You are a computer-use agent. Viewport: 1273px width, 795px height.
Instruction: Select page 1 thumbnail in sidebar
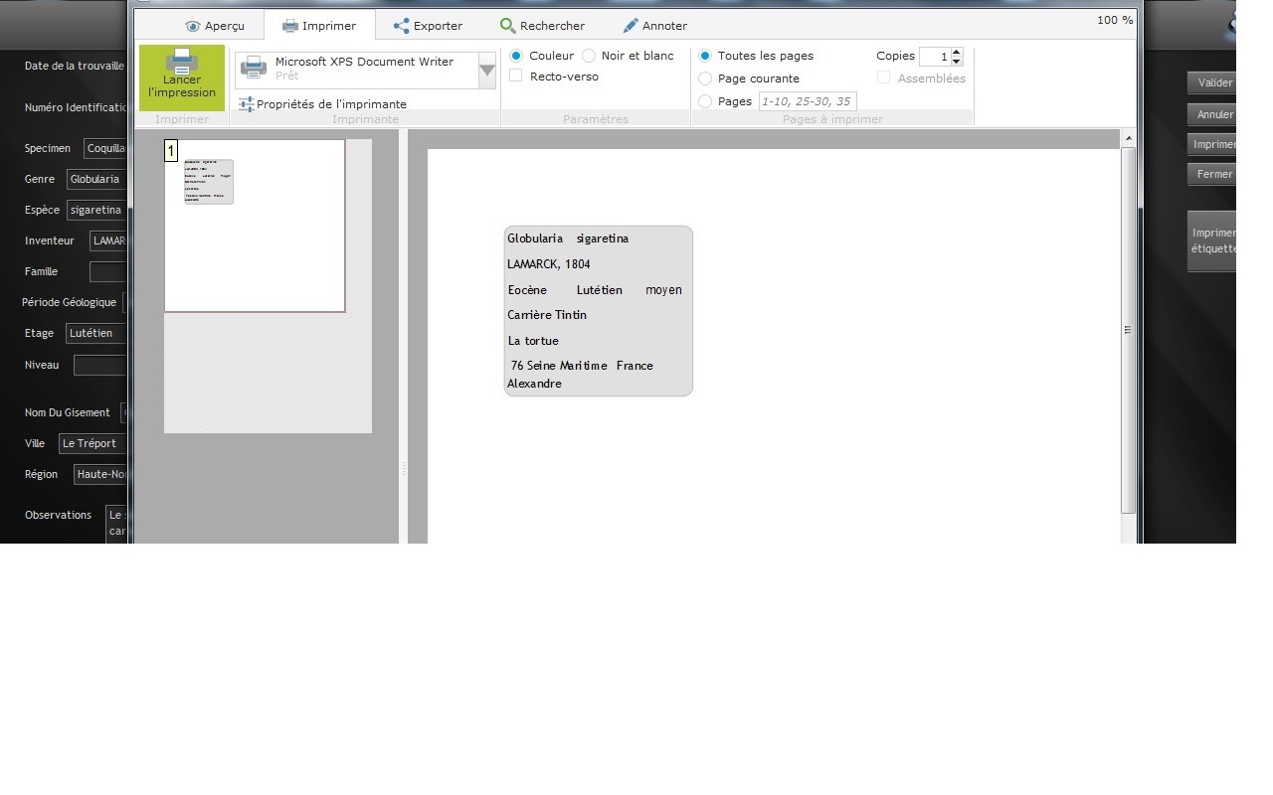pos(255,226)
